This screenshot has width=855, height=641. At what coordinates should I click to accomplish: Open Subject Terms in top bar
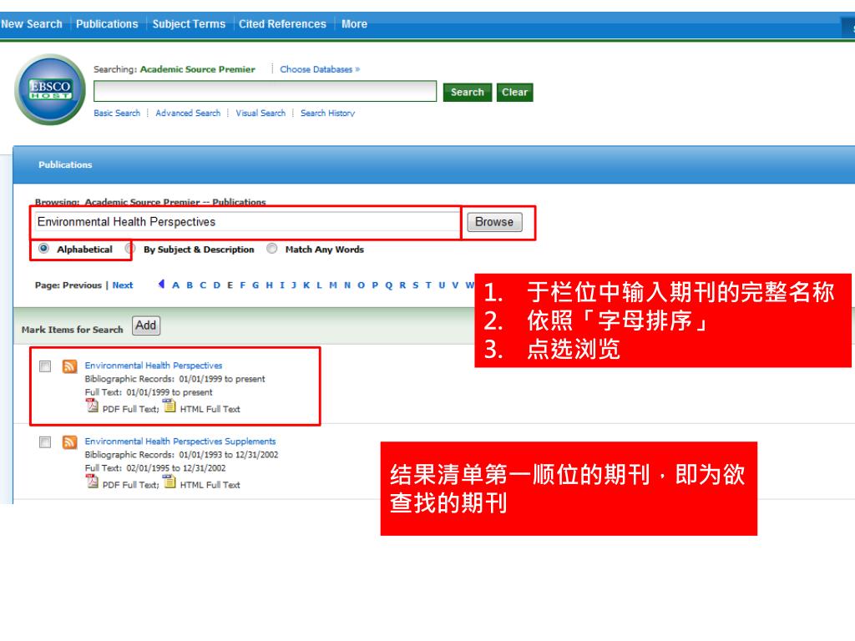189,24
